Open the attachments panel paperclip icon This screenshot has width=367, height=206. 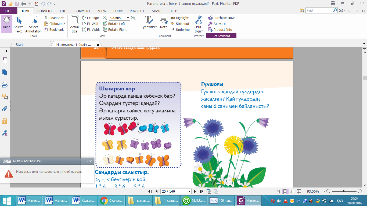point(5,108)
